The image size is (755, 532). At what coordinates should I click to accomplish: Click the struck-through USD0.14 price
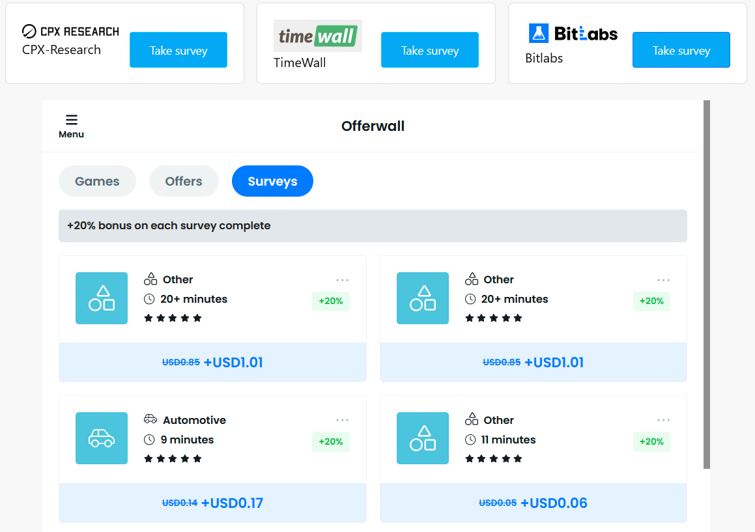[180, 503]
